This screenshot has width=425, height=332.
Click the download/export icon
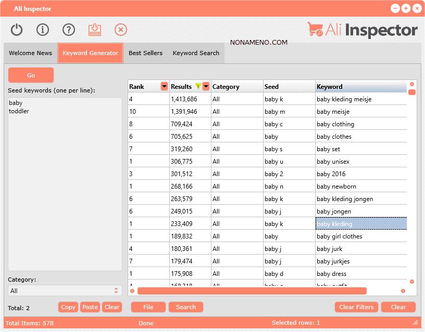coord(95,30)
